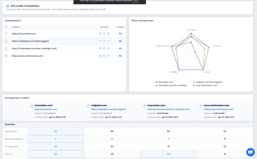257x159 pixels.
Task: Toggle trueranker.com series in radar legend
Action: (164, 82)
